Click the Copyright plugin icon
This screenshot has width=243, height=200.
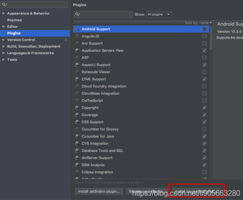coord(77,108)
